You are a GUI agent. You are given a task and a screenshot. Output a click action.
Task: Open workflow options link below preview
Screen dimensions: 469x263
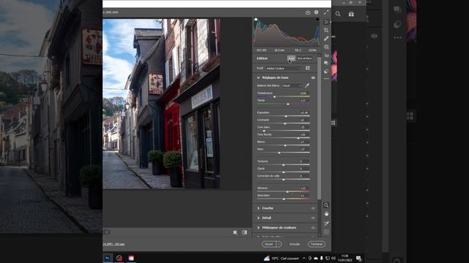pyautogui.click(x=114, y=244)
